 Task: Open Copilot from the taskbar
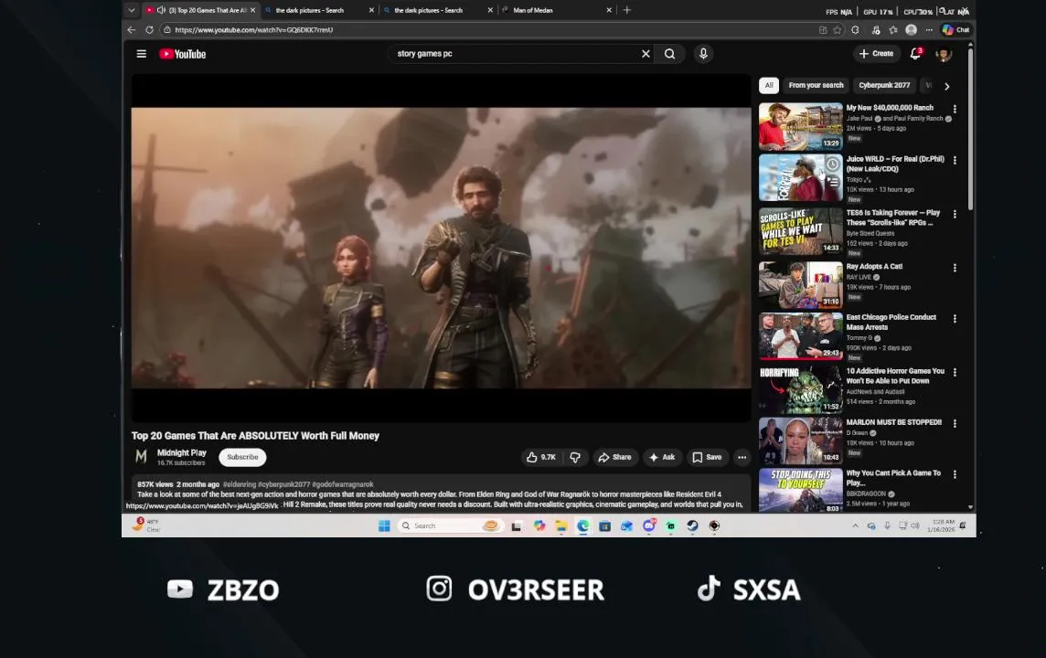click(x=539, y=526)
